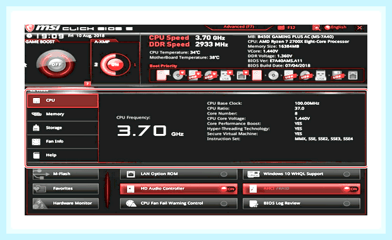Select the legacy USB hard disk boot icon

pyautogui.click(x=289, y=75)
